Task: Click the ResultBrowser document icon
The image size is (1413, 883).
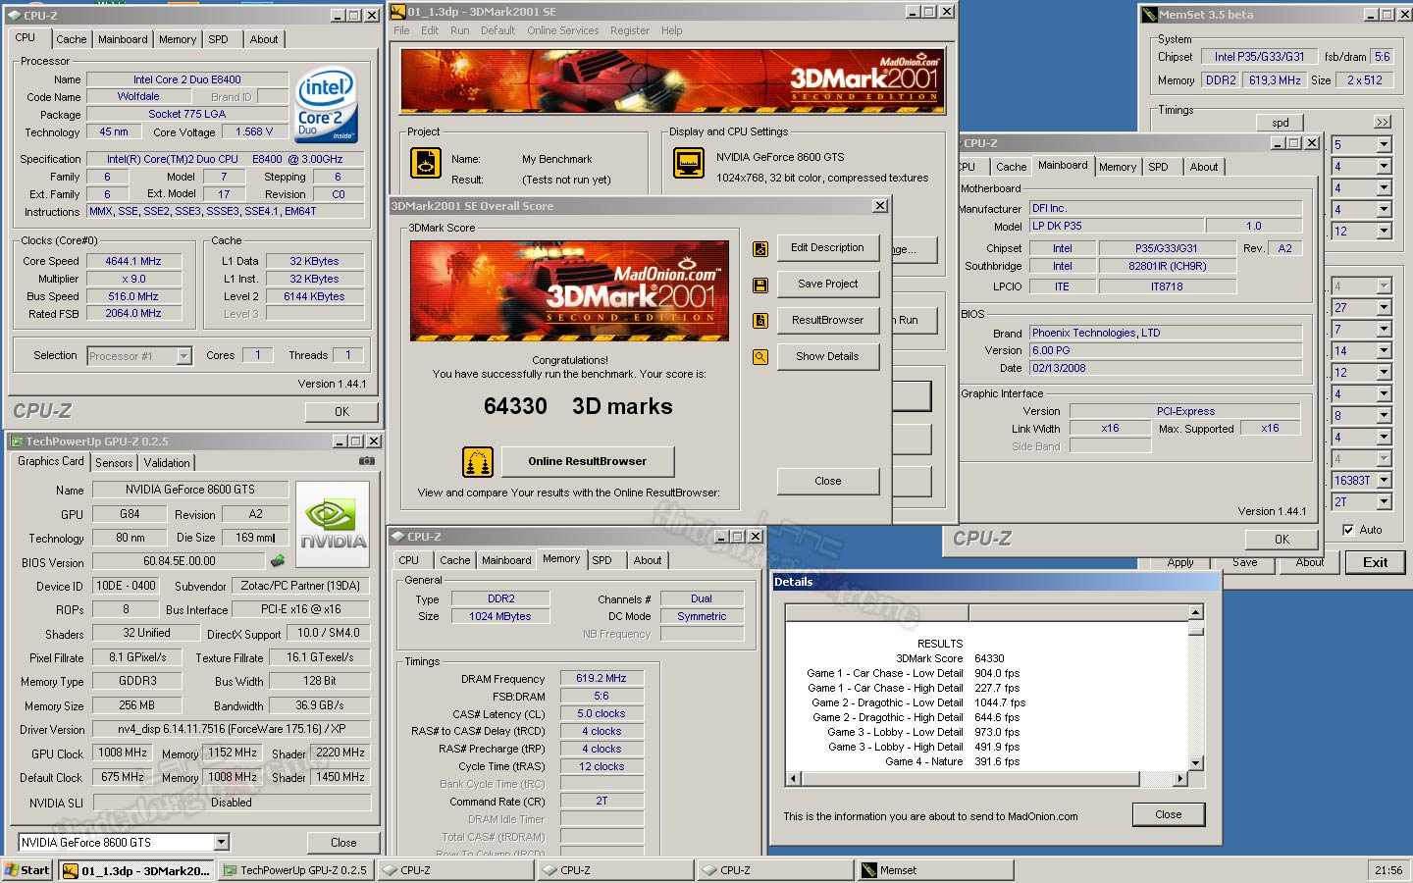Action: [760, 321]
